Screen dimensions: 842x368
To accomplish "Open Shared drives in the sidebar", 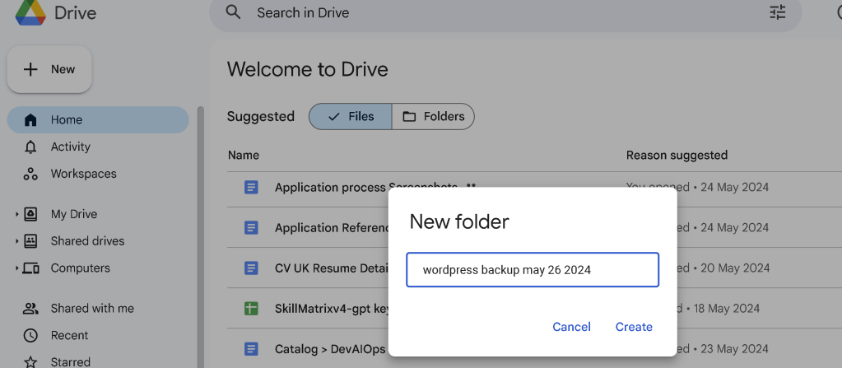I will (87, 240).
